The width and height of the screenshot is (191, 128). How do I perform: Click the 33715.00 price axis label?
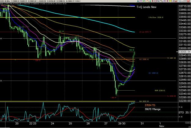click(185, 6)
